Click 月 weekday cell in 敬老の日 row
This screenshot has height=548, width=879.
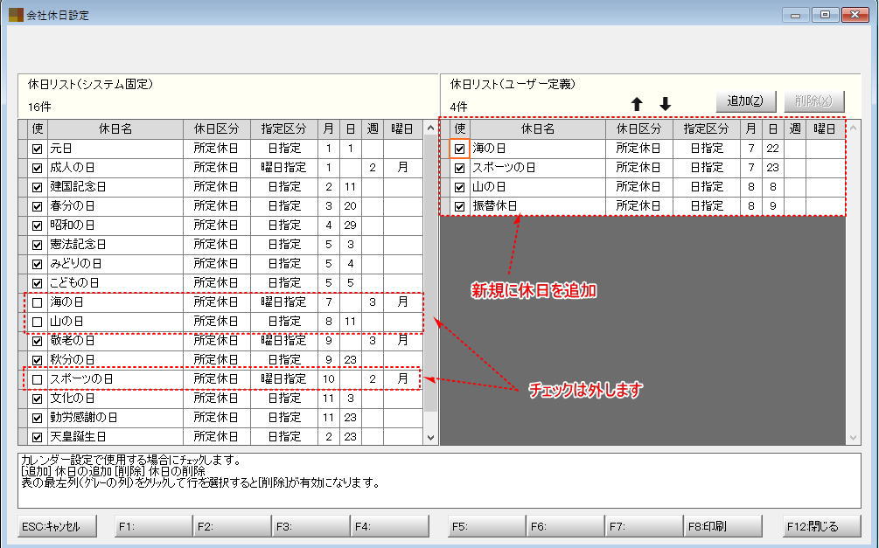click(402, 341)
